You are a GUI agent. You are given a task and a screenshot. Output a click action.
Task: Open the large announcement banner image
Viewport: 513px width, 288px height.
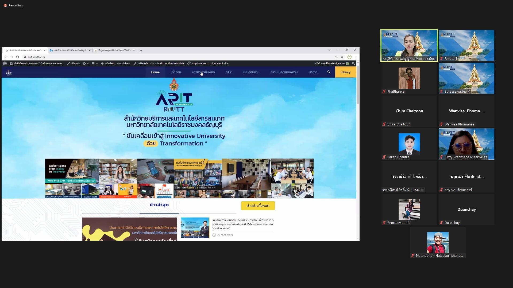pyautogui.click(x=129, y=229)
